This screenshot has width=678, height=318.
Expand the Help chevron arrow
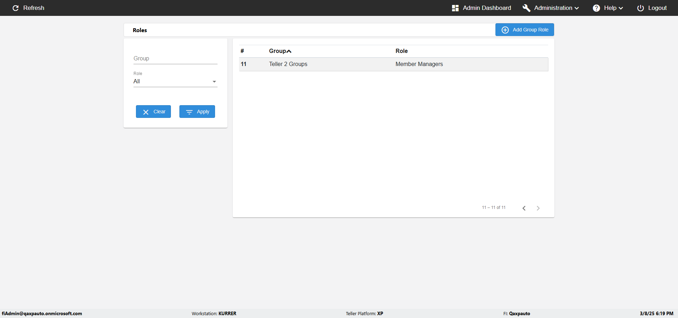tap(621, 8)
